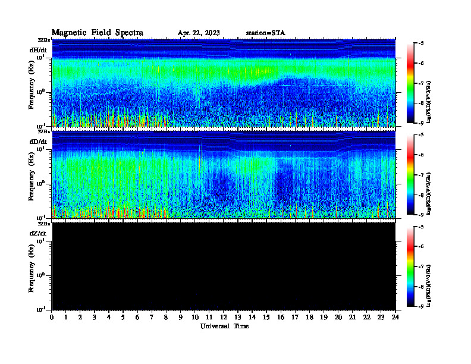Click hour "21" on the Universal Time axis
Screen dimensions: 471x364
pyautogui.click(x=352, y=317)
